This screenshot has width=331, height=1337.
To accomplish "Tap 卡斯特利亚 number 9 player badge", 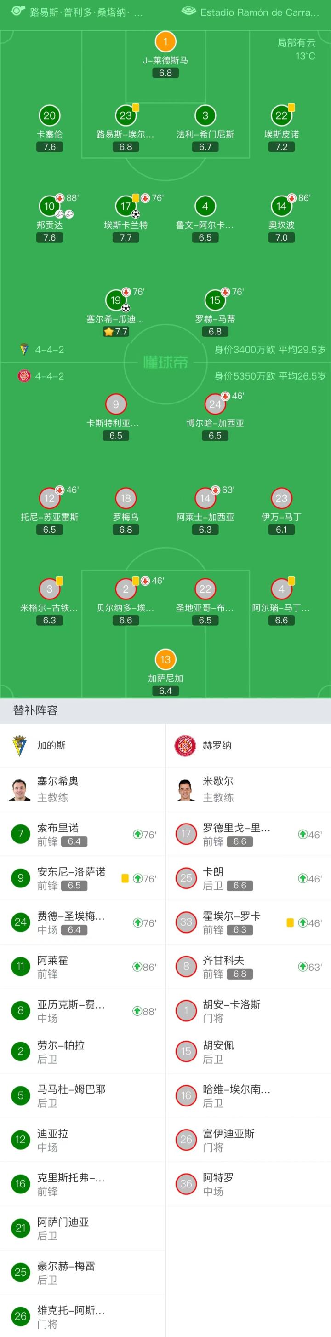I will (x=116, y=404).
